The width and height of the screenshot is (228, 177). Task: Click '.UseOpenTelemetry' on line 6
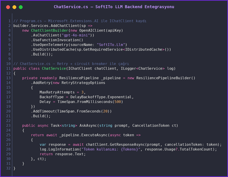pos(49,45)
